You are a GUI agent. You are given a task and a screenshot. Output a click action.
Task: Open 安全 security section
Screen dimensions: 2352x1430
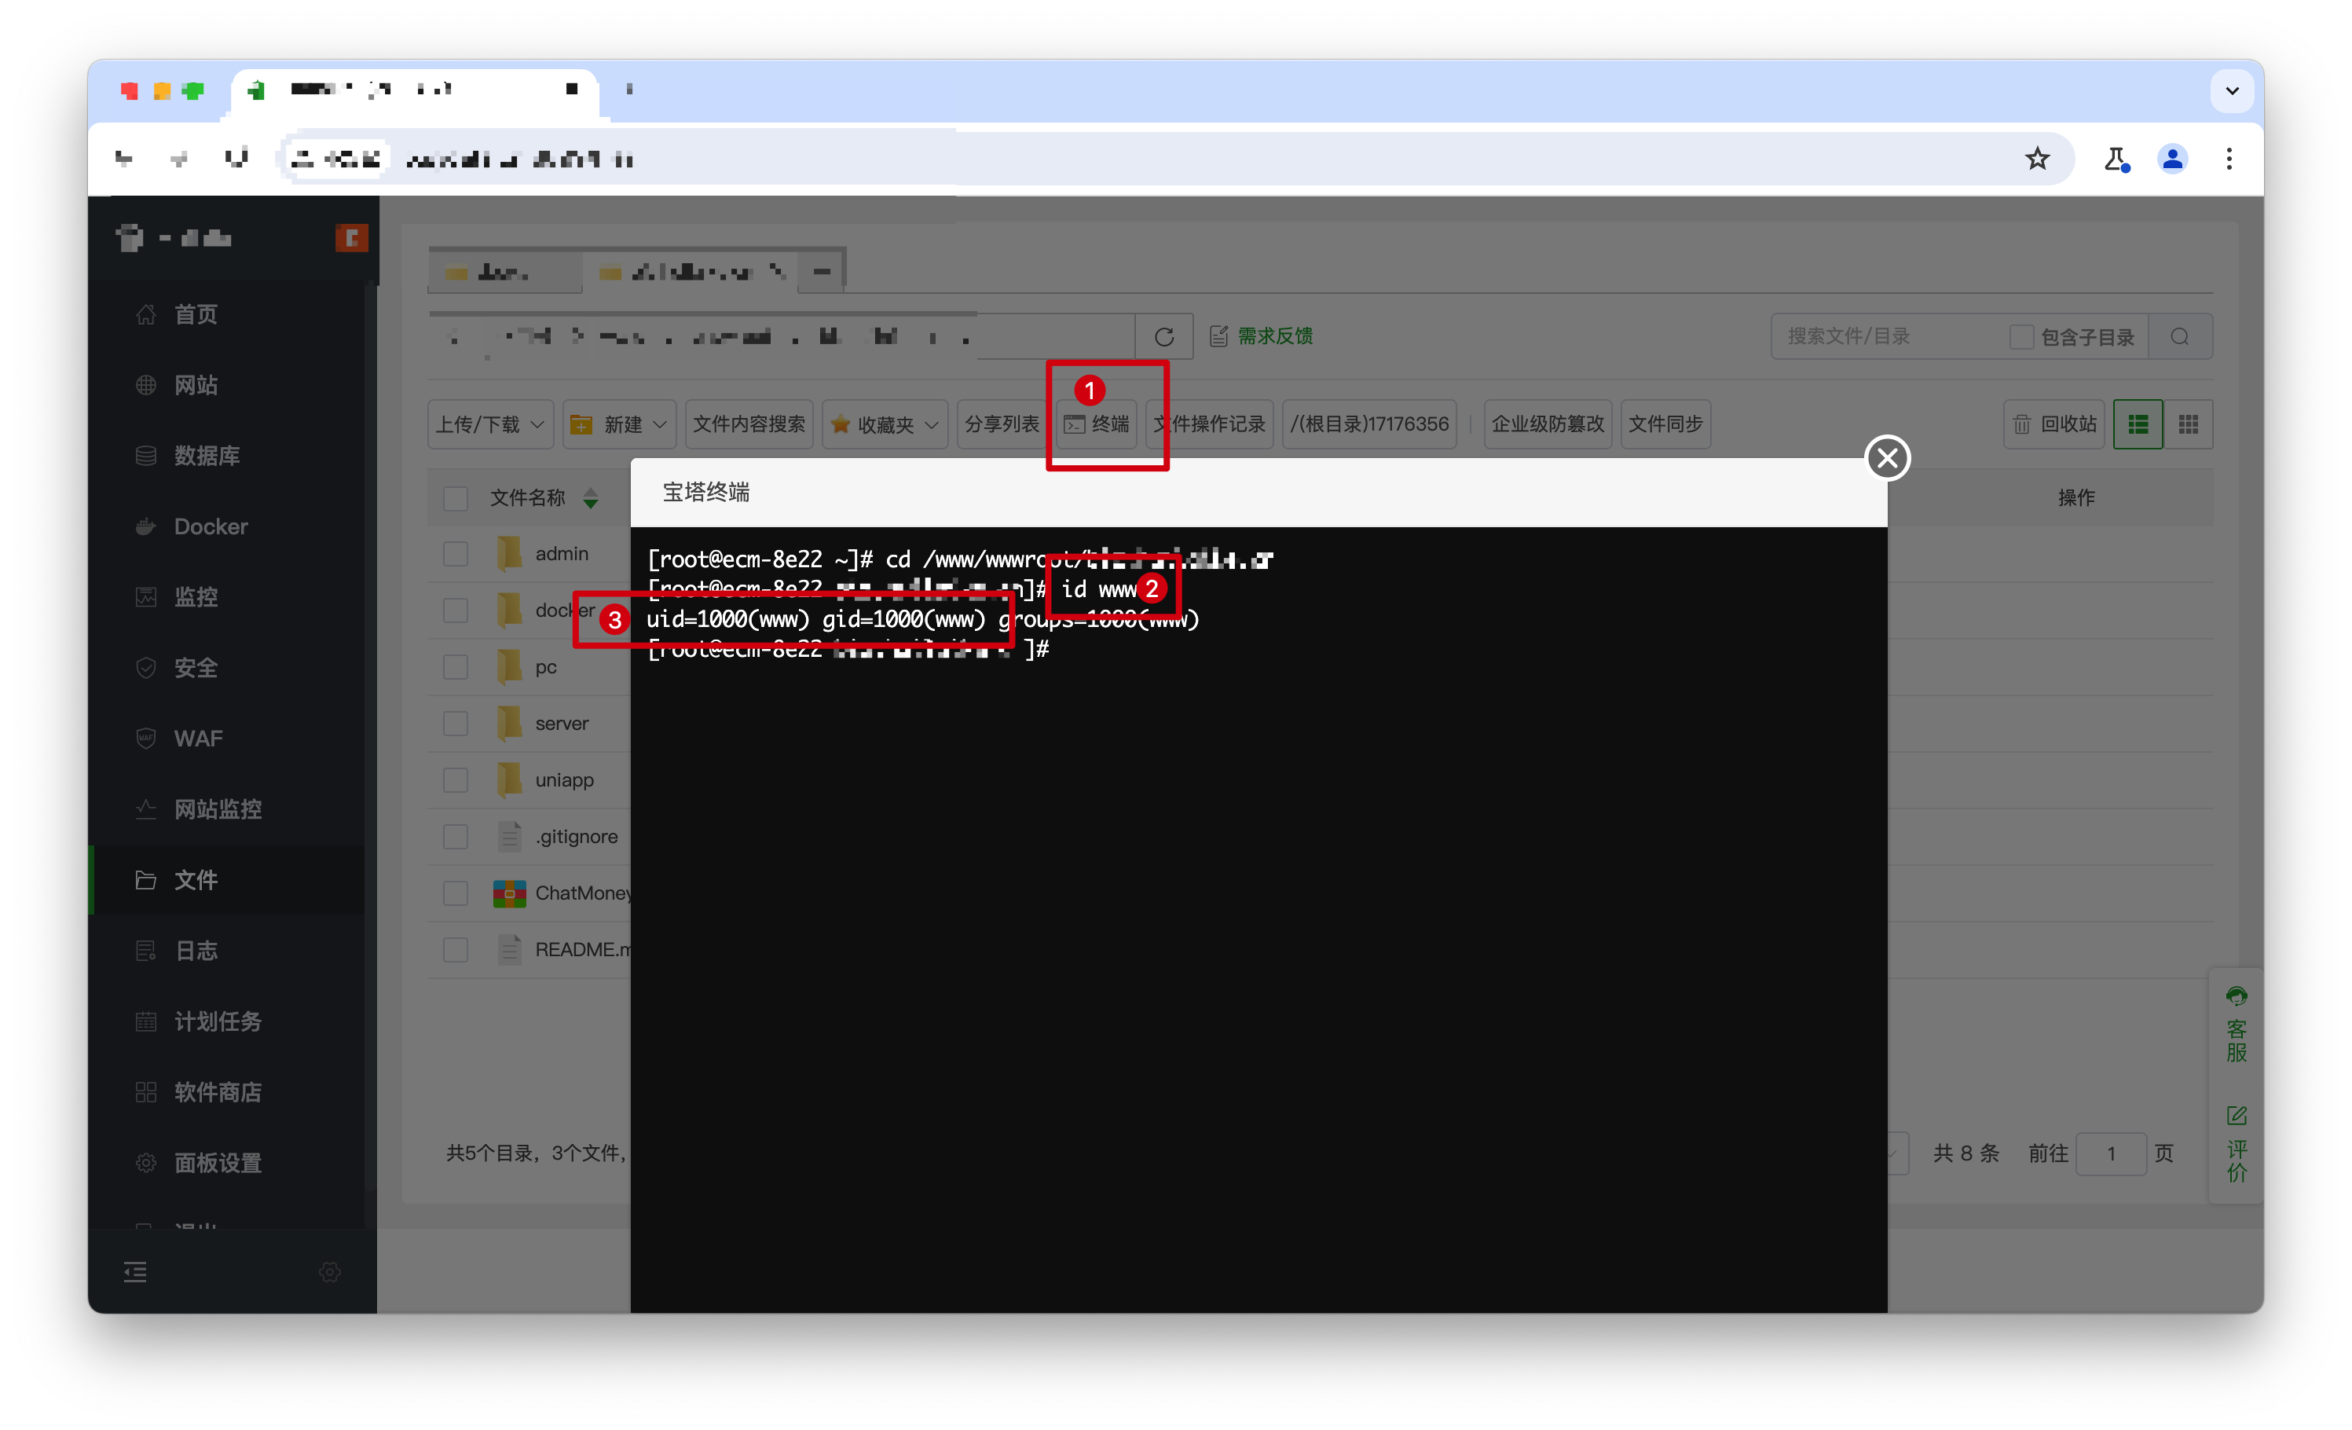(195, 667)
